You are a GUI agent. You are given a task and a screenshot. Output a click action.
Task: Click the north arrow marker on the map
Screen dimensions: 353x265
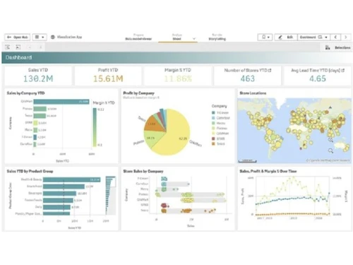coord(330,107)
